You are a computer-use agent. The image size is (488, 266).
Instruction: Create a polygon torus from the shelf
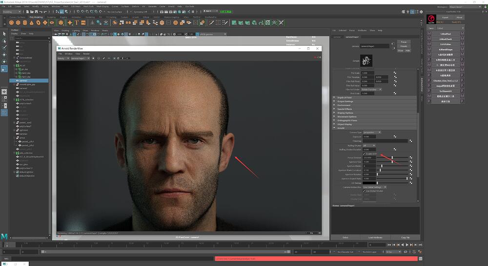[38, 23]
